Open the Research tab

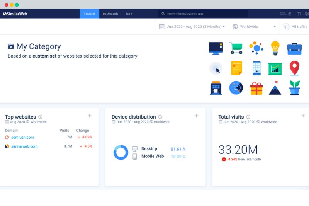[x=90, y=14]
